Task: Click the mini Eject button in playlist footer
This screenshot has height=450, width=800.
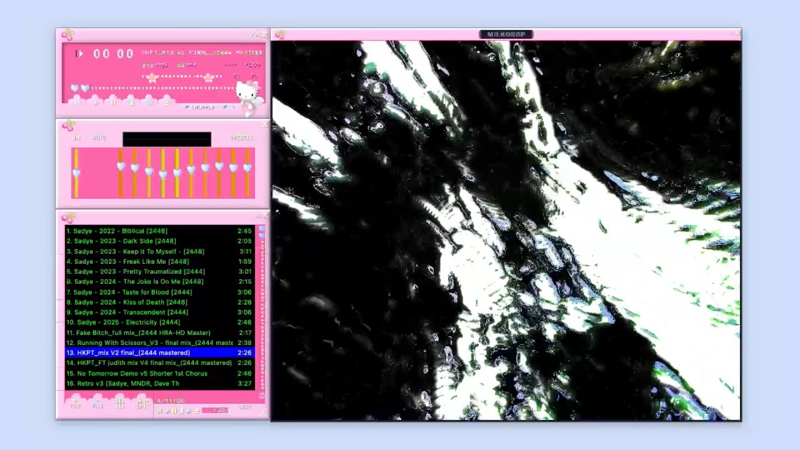Action: (x=196, y=411)
